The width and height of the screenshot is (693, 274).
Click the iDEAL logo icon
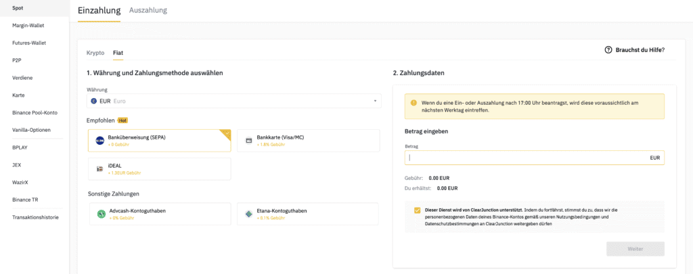coord(99,169)
